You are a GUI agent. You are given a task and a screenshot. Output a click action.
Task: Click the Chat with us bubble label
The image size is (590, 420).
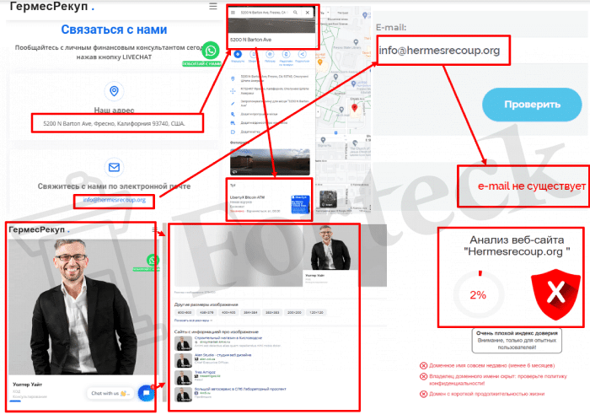(x=110, y=393)
